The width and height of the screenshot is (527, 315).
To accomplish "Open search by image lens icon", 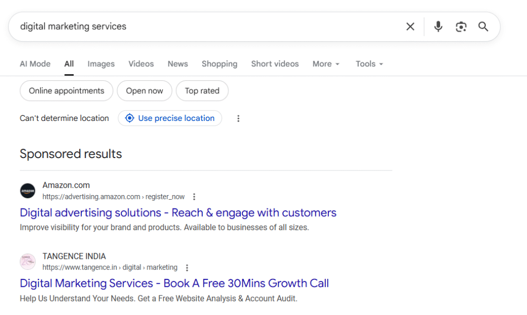I will pyautogui.click(x=461, y=27).
